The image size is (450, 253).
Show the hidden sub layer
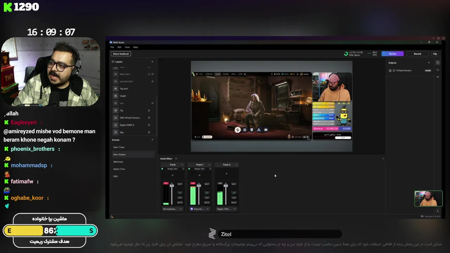coord(152,103)
